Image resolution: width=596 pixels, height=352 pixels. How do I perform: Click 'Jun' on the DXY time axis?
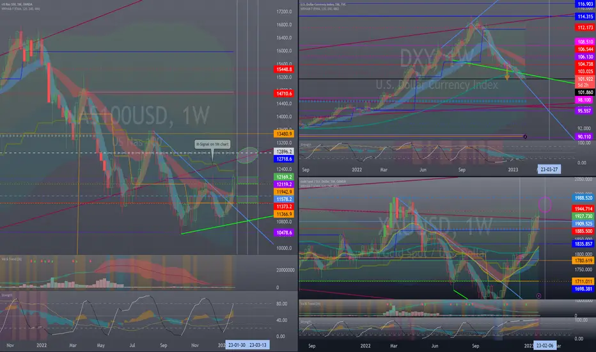pos(423,170)
